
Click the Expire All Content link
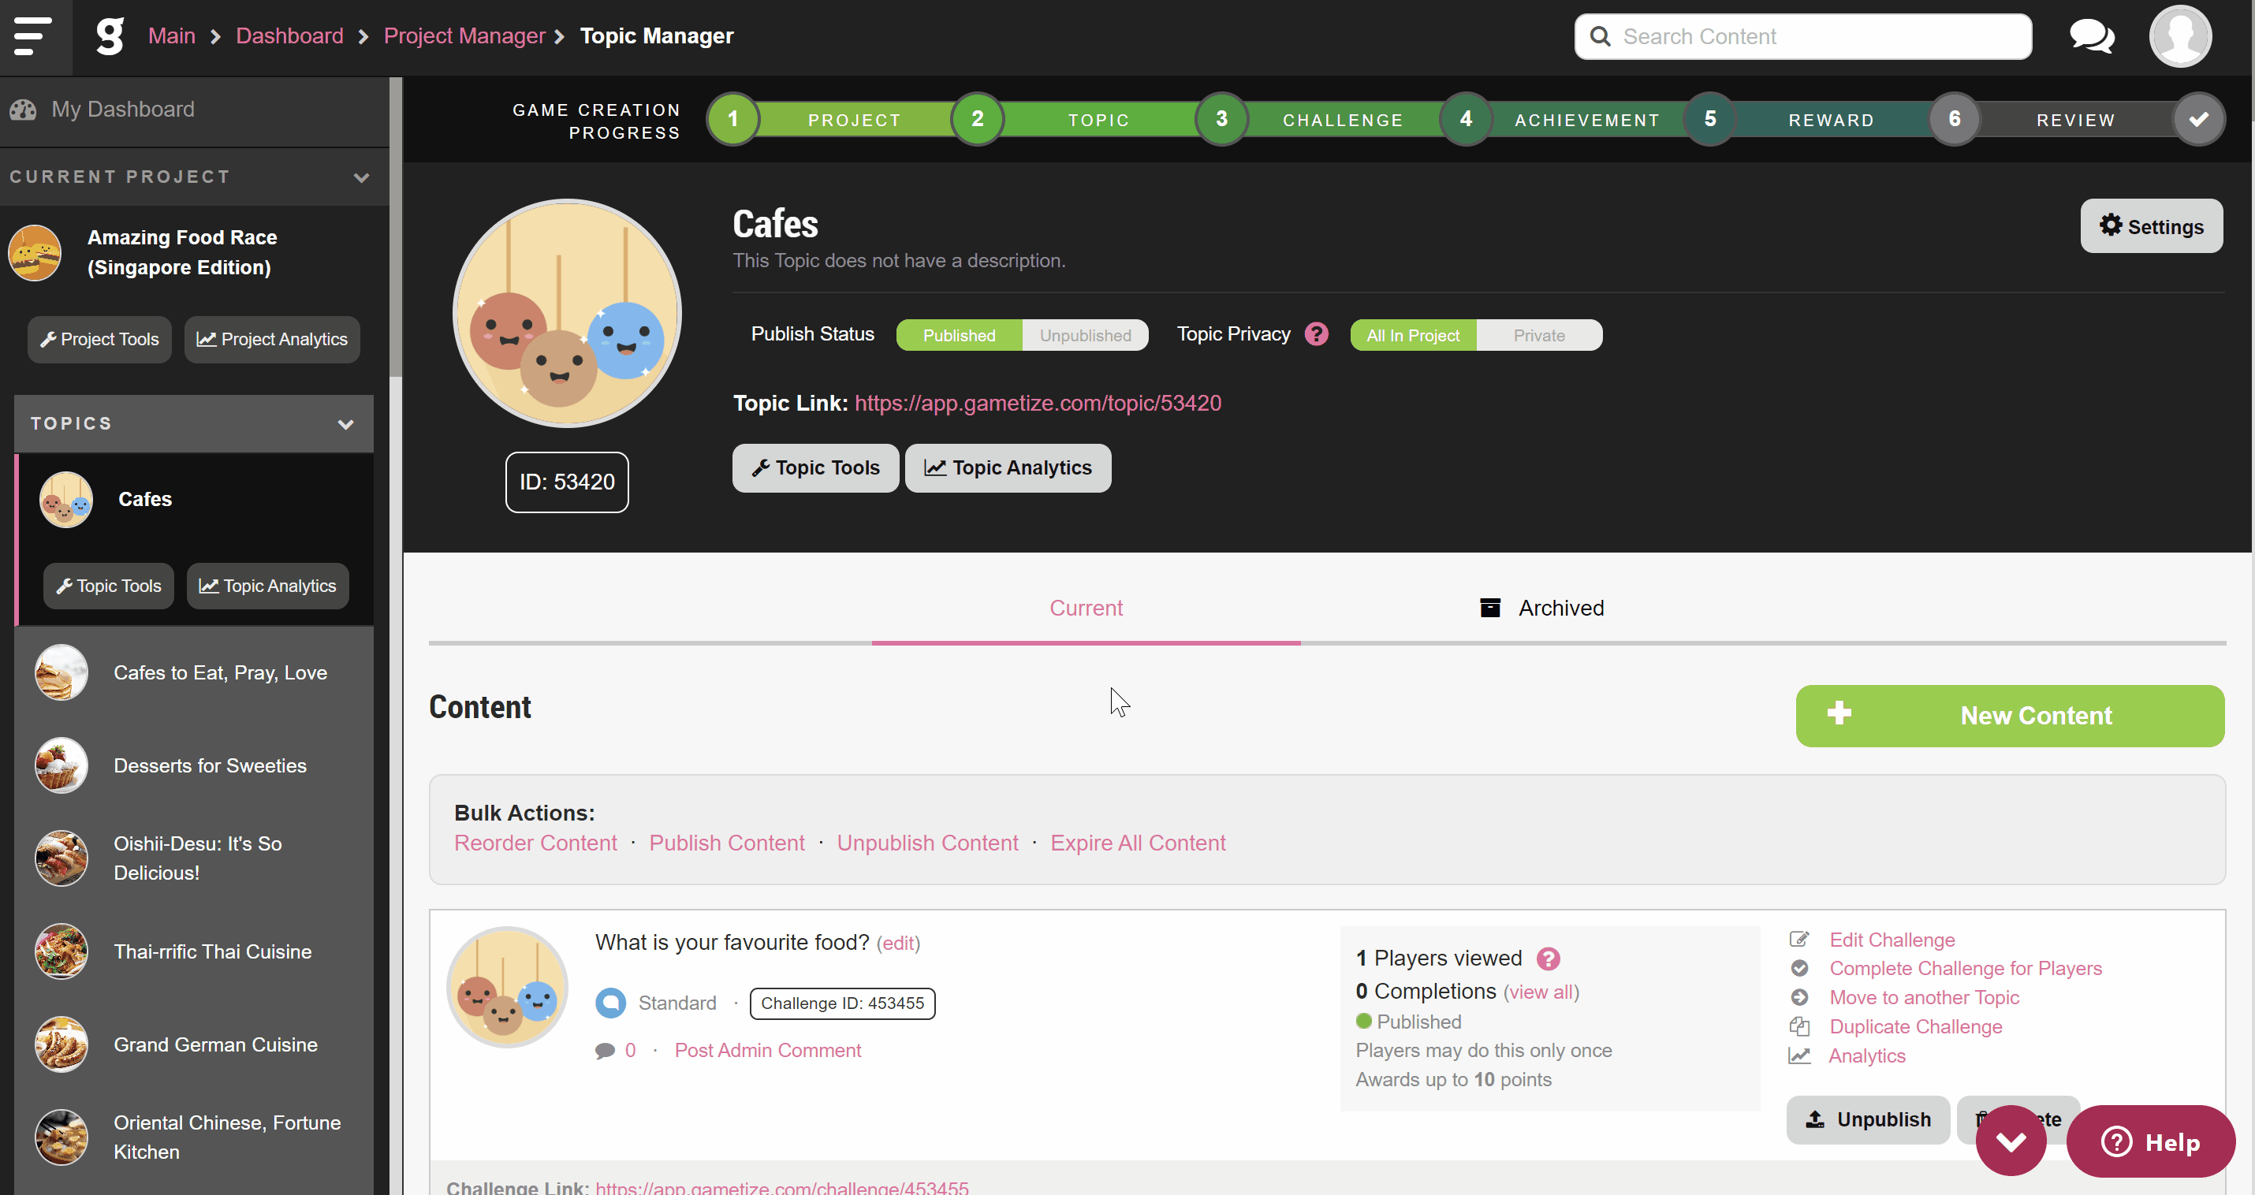tap(1138, 842)
